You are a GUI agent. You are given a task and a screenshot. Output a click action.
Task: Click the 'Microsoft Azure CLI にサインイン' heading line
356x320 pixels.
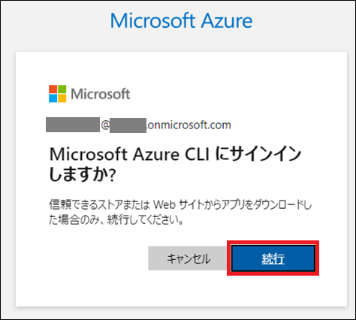click(175, 154)
